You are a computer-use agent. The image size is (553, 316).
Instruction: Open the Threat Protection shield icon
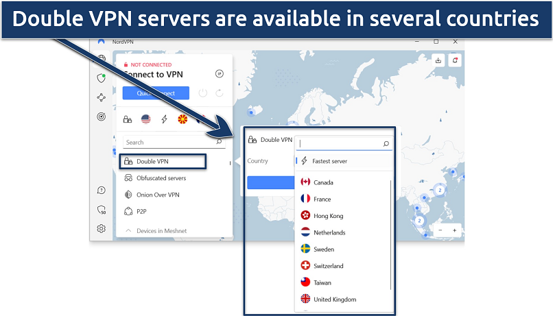click(102, 78)
